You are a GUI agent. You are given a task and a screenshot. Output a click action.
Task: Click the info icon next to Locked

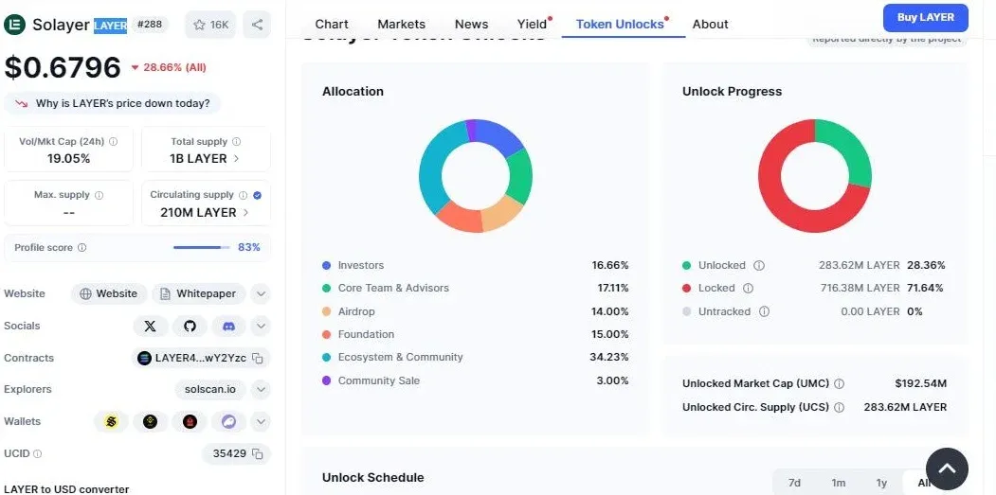(749, 288)
